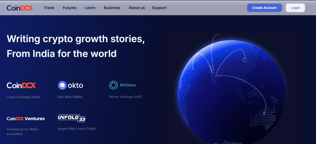Click 'Investing across Web3 ecosystems' text
This screenshot has height=144, width=316.
pyautogui.click(x=22, y=132)
